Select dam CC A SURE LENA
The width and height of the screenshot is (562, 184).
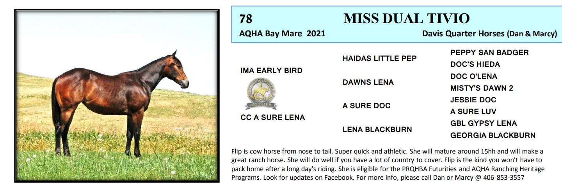click(273, 117)
